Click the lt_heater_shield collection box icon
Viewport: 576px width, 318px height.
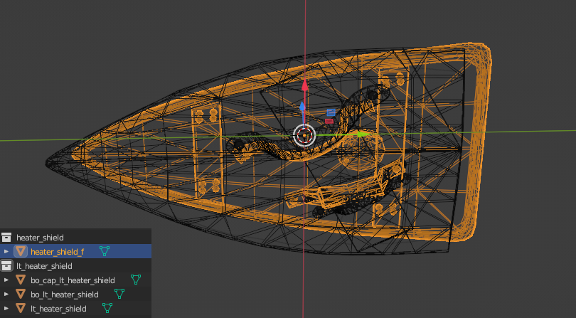tap(6, 266)
